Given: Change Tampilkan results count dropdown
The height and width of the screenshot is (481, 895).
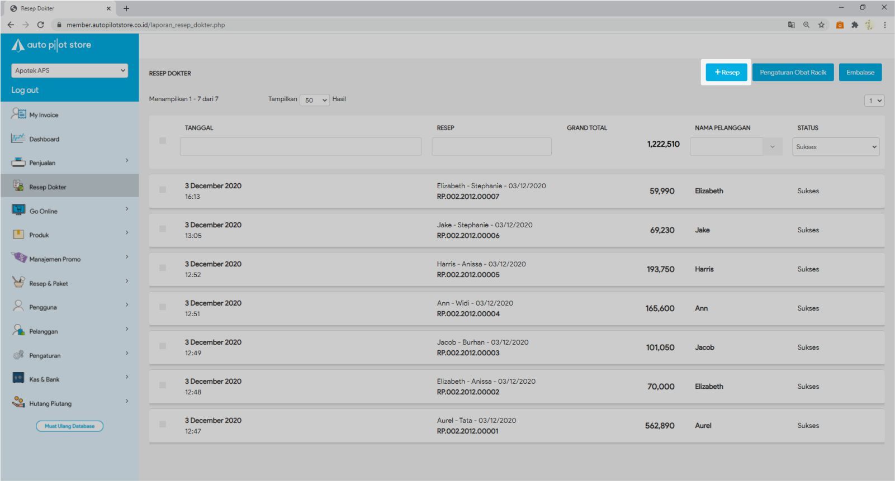Looking at the screenshot, I should tap(315, 100).
